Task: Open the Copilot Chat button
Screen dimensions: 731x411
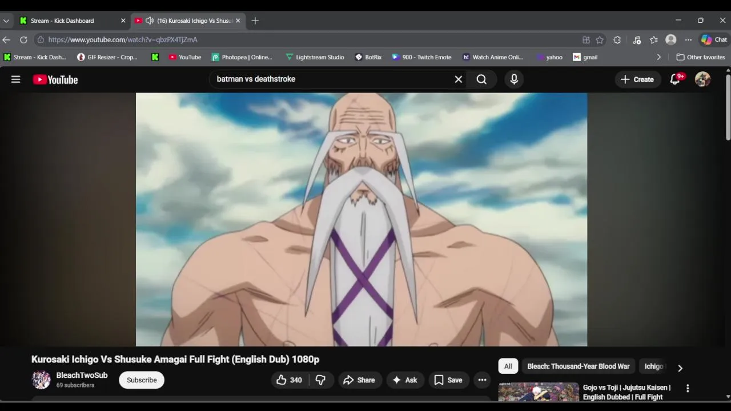Action: tap(714, 40)
